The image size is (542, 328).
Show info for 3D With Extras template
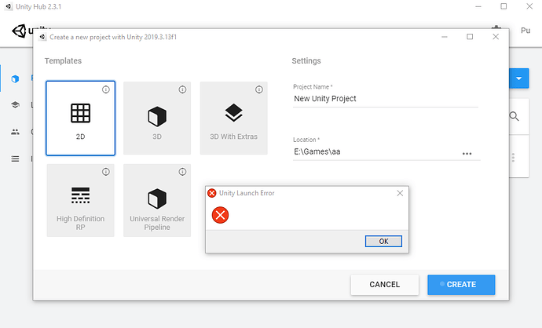tap(259, 89)
